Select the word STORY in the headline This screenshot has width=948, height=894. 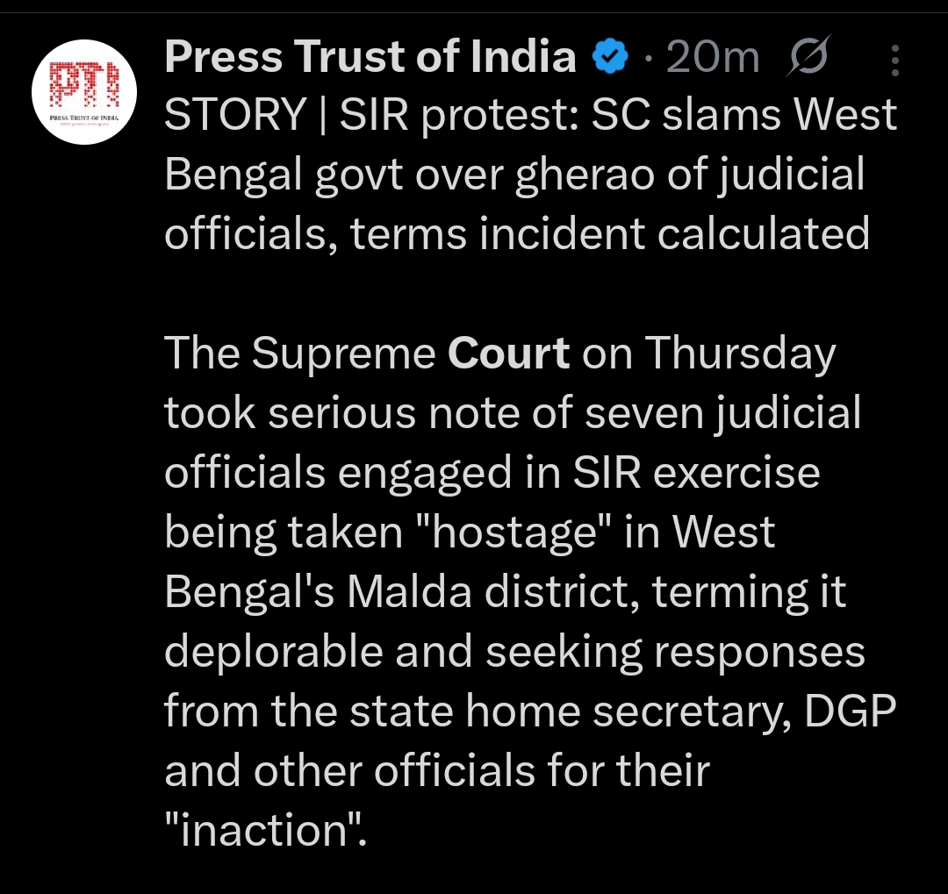[233, 116]
